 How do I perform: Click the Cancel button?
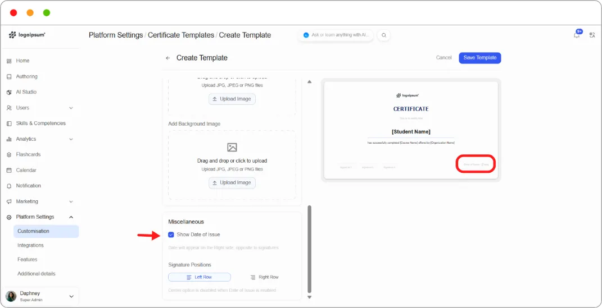[x=444, y=58]
